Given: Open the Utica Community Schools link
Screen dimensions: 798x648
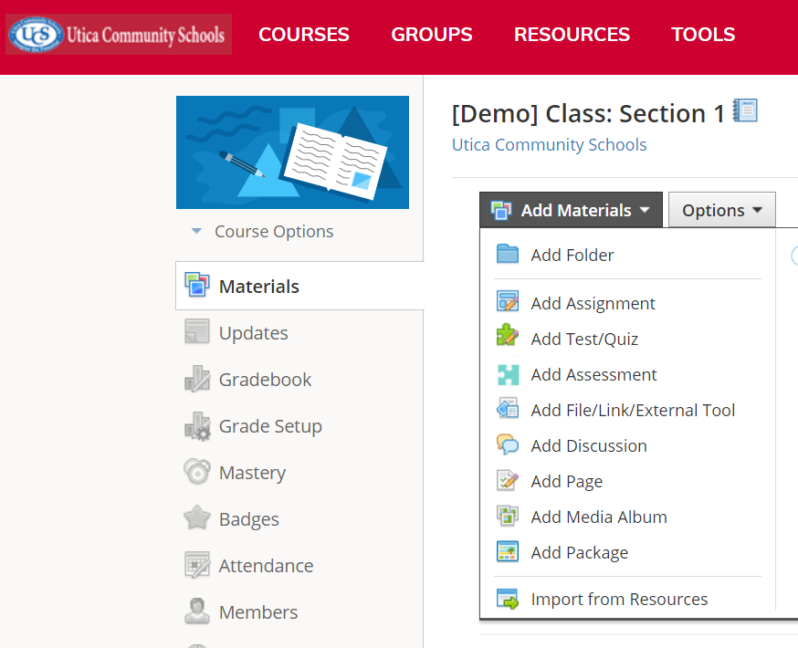Looking at the screenshot, I should (549, 145).
